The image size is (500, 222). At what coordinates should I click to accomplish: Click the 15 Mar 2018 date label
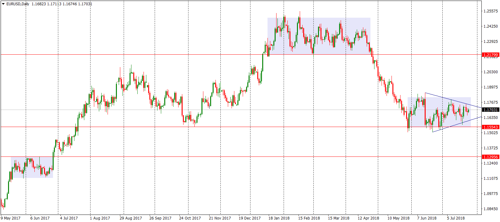click(x=339, y=218)
